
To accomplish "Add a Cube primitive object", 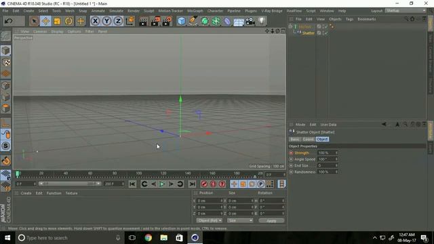I will (x=181, y=21).
